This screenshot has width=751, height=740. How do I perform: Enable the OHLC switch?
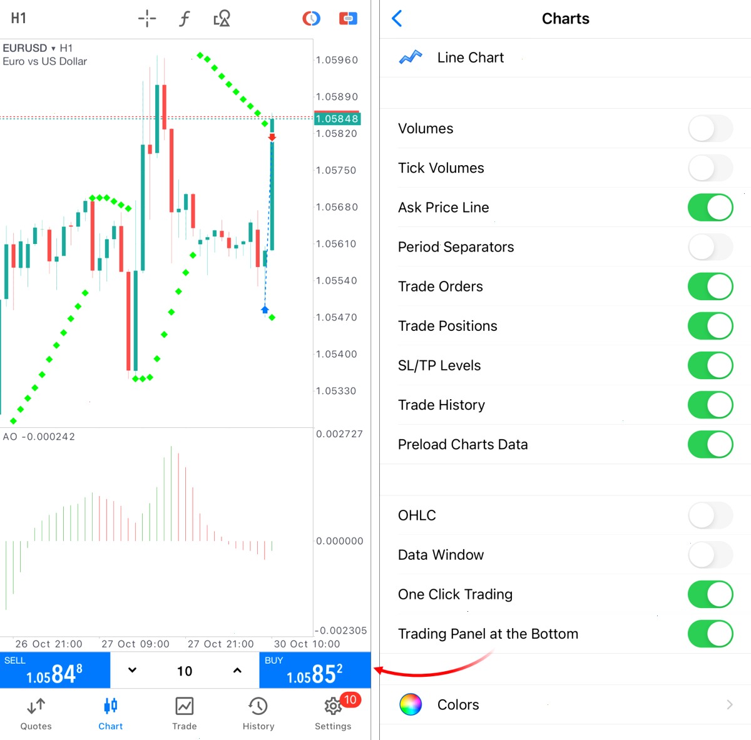[x=710, y=515]
